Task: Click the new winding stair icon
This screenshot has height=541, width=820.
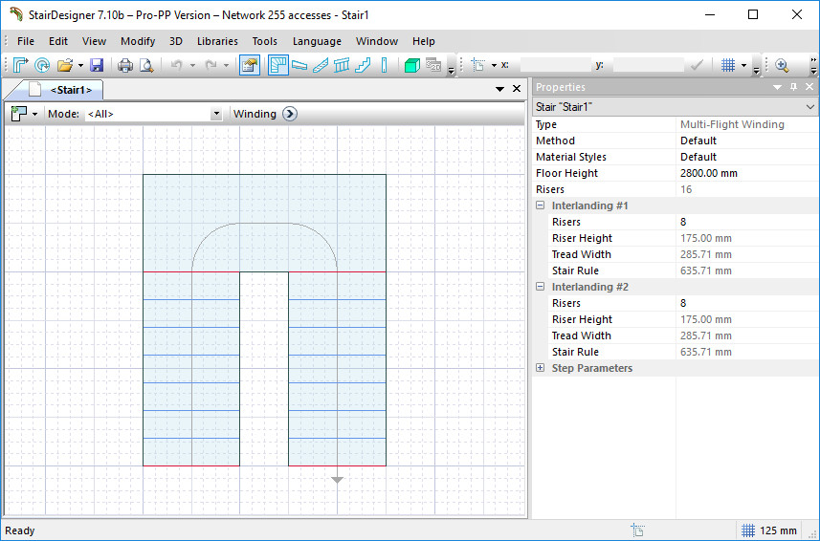Action: (20, 65)
